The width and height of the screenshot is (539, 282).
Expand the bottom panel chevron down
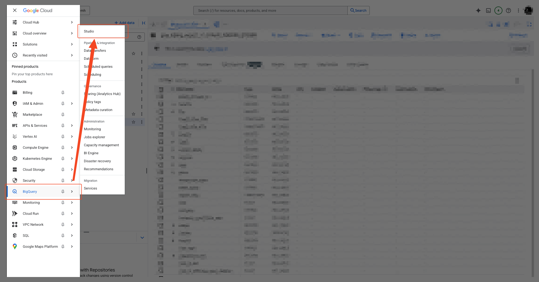(142, 237)
